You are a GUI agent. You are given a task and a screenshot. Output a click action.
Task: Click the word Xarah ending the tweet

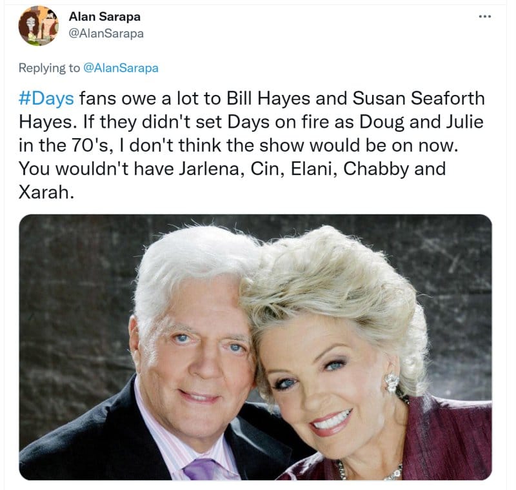[x=44, y=192]
